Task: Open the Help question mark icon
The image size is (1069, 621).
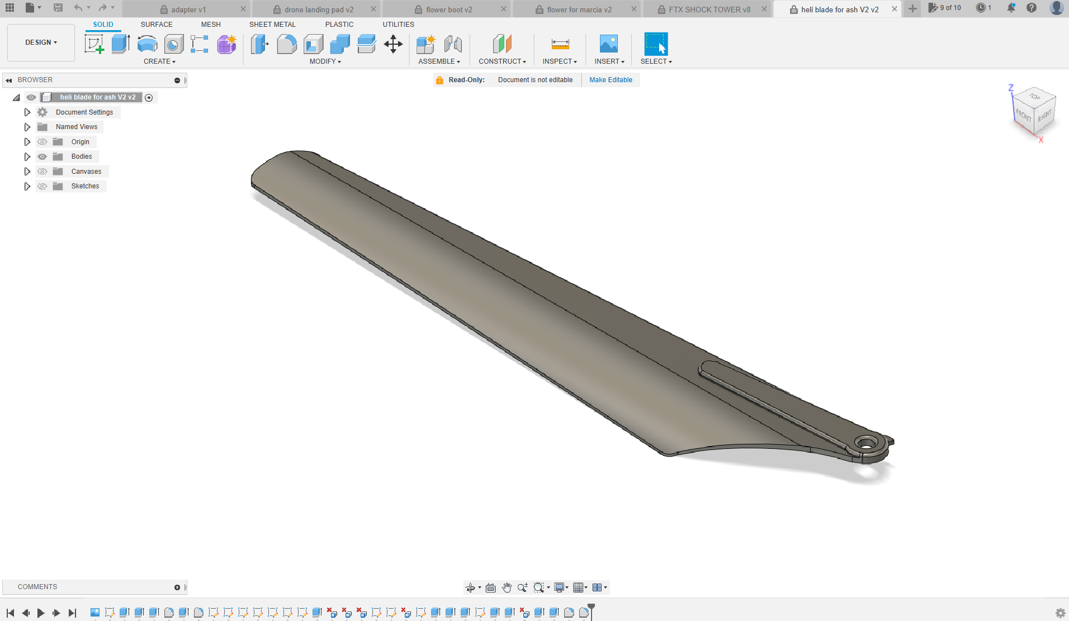Action: coord(1032,8)
